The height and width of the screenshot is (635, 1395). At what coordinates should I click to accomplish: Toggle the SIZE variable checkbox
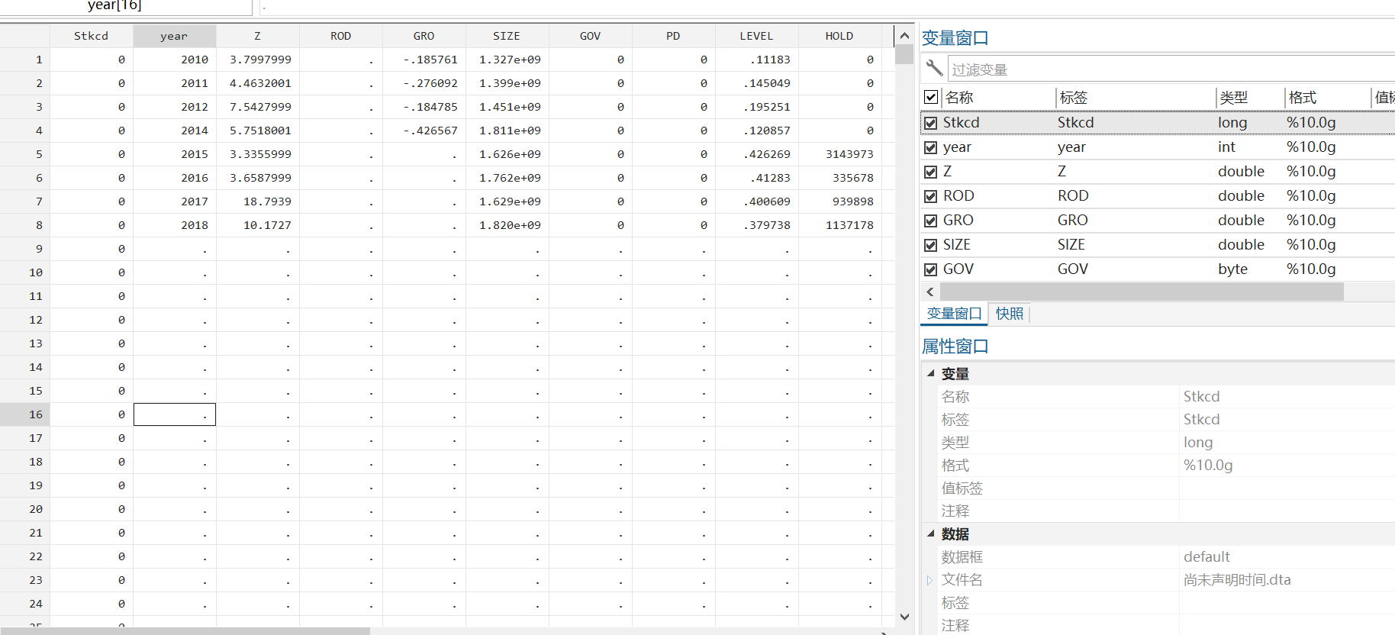pyautogui.click(x=930, y=245)
